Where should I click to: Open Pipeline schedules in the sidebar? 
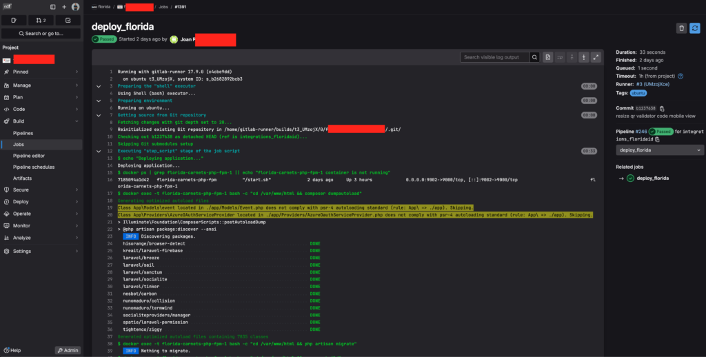[x=41, y=167]
